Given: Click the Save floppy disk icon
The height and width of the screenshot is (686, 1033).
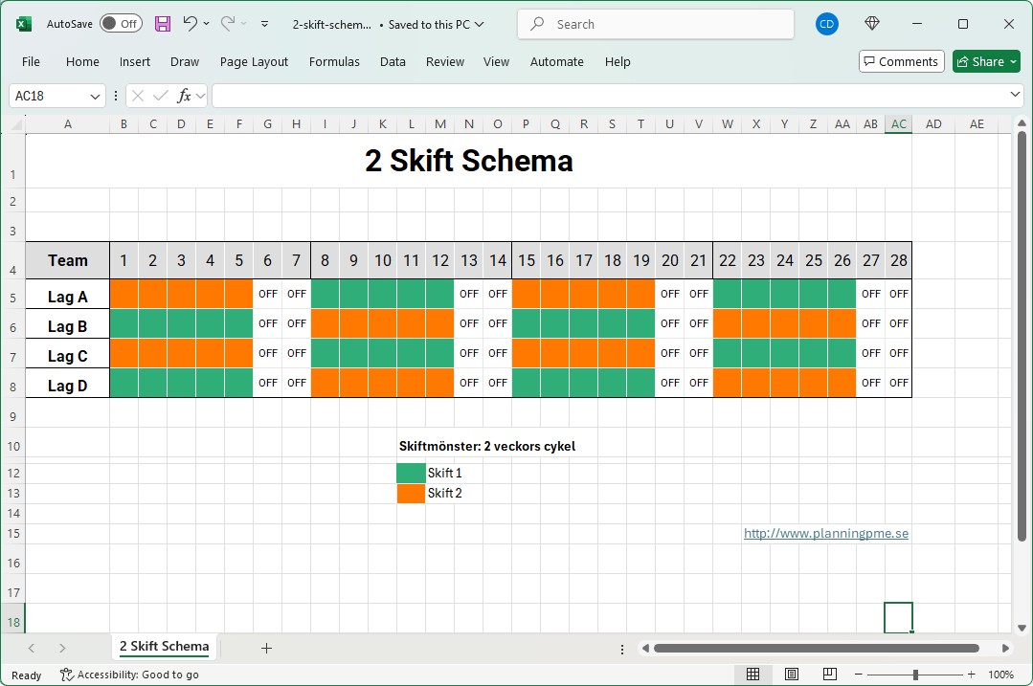Looking at the screenshot, I should (x=163, y=24).
